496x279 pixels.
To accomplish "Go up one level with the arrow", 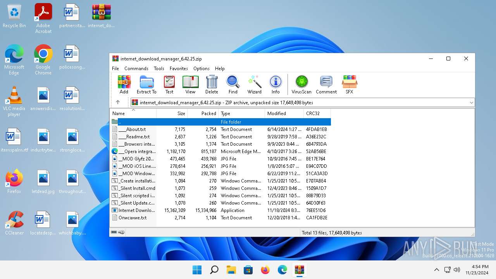I will point(118,102).
